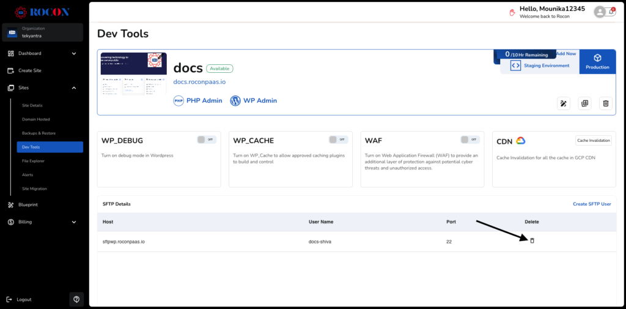Viewport: 626px width, 309px height.
Task: Click the Rocon logo
Action: pyautogui.click(x=42, y=12)
